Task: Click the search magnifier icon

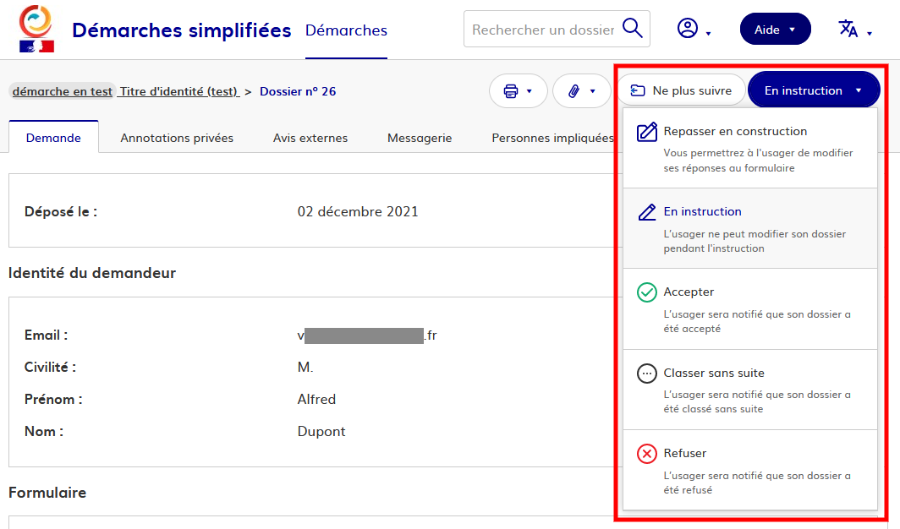Action: pos(632,29)
